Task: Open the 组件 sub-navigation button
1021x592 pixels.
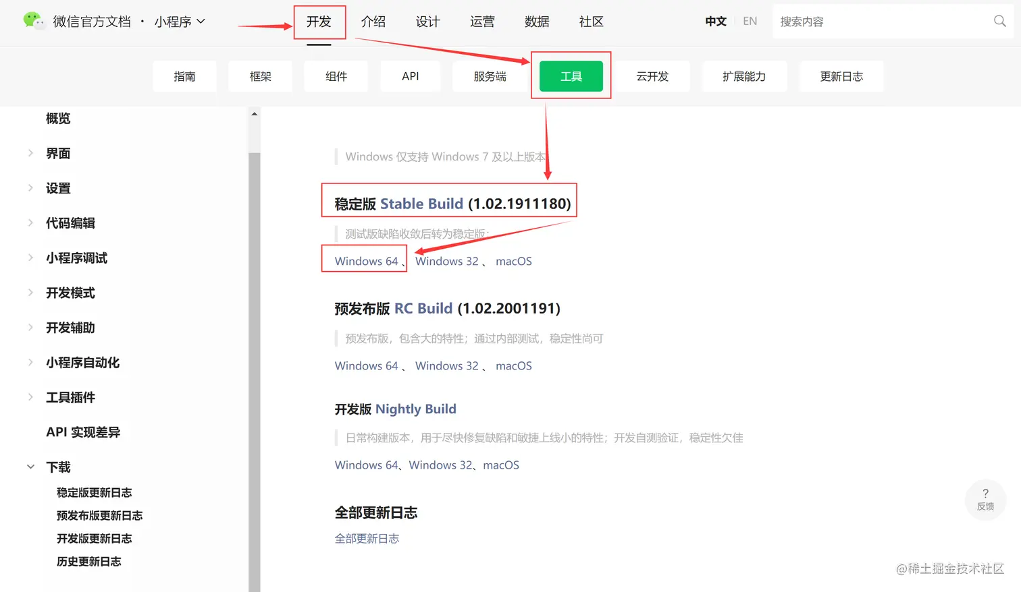Action: tap(336, 76)
